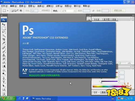The height and width of the screenshot is (101, 135).
Task: Select the Rectangular Marquee tool
Action: (x=4, y=28)
